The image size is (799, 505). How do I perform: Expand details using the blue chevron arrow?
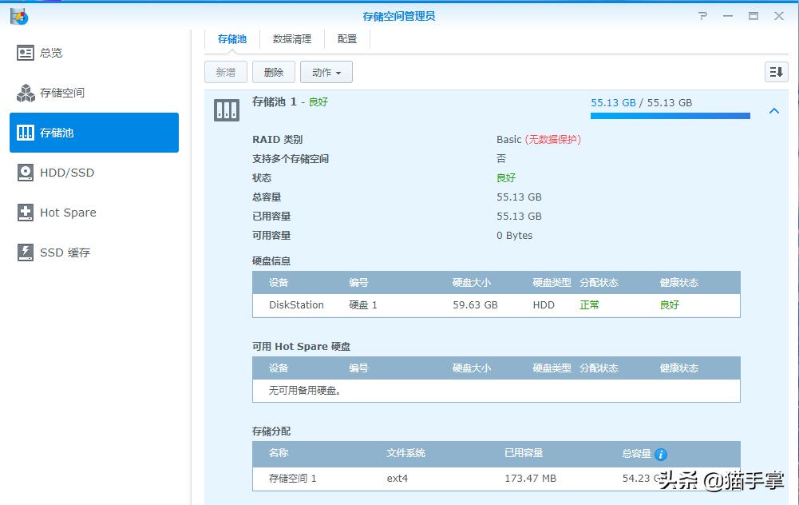point(773,111)
